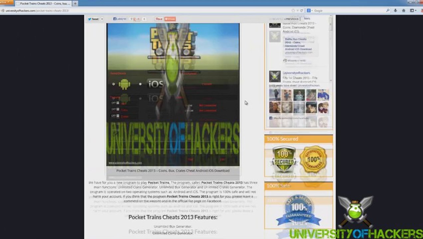
Task: Reload the page with the refresh icon
Action: [x=302, y=11]
